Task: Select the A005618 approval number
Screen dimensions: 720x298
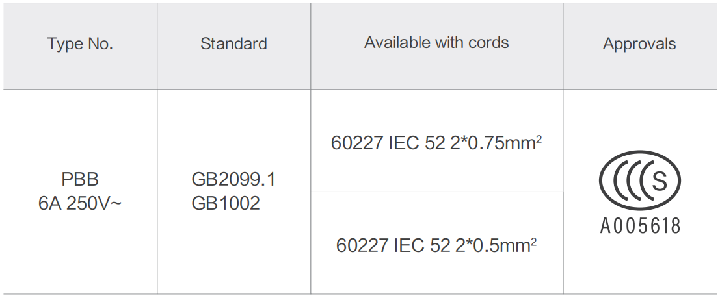Action: pyautogui.click(x=639, y=226)
